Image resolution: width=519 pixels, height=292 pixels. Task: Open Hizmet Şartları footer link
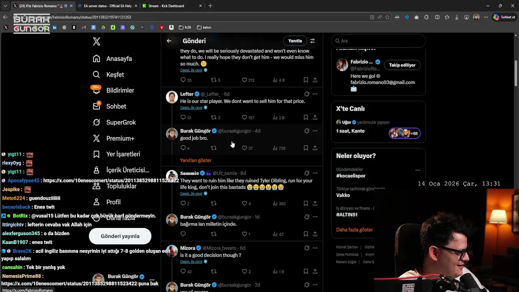[347, 247]
